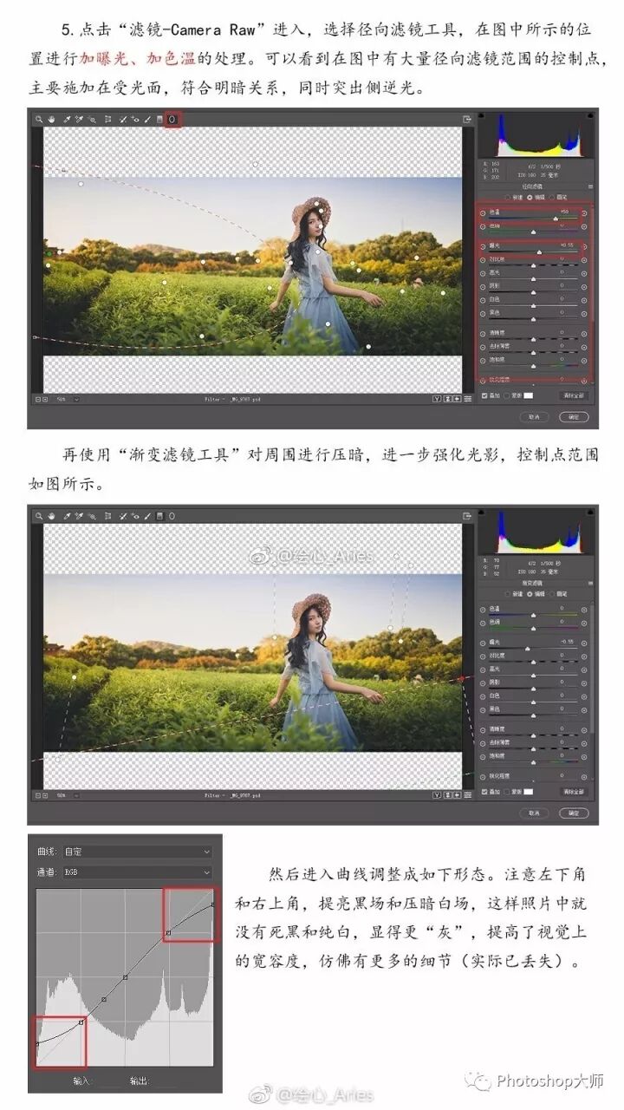Click before/after preview Y icon in radial filter dialog
This screenshot has width=624, height=1110.
[x=436, y=400]
